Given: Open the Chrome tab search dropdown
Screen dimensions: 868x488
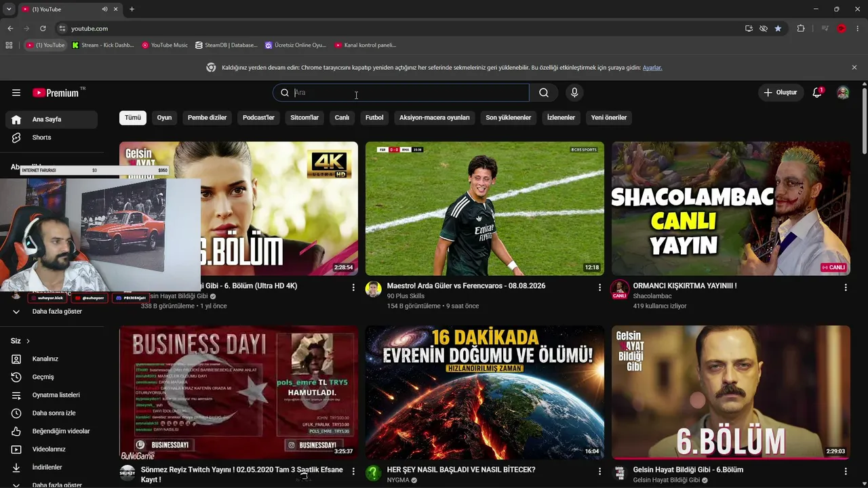Looking at the screenshot, I should pyautogui.click(x=9, y=9).
